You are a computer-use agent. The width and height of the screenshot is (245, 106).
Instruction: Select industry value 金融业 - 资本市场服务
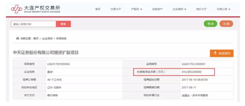click(195, 95)
